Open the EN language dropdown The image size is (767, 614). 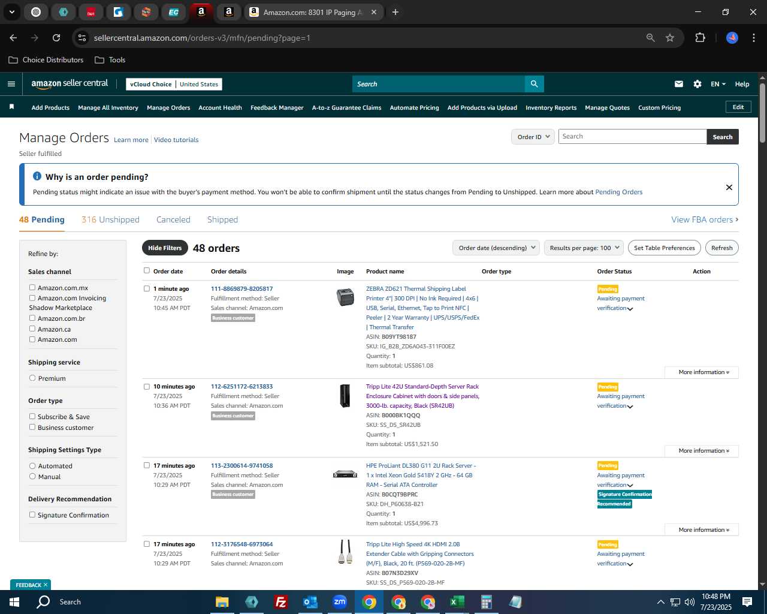coord(718,84)
